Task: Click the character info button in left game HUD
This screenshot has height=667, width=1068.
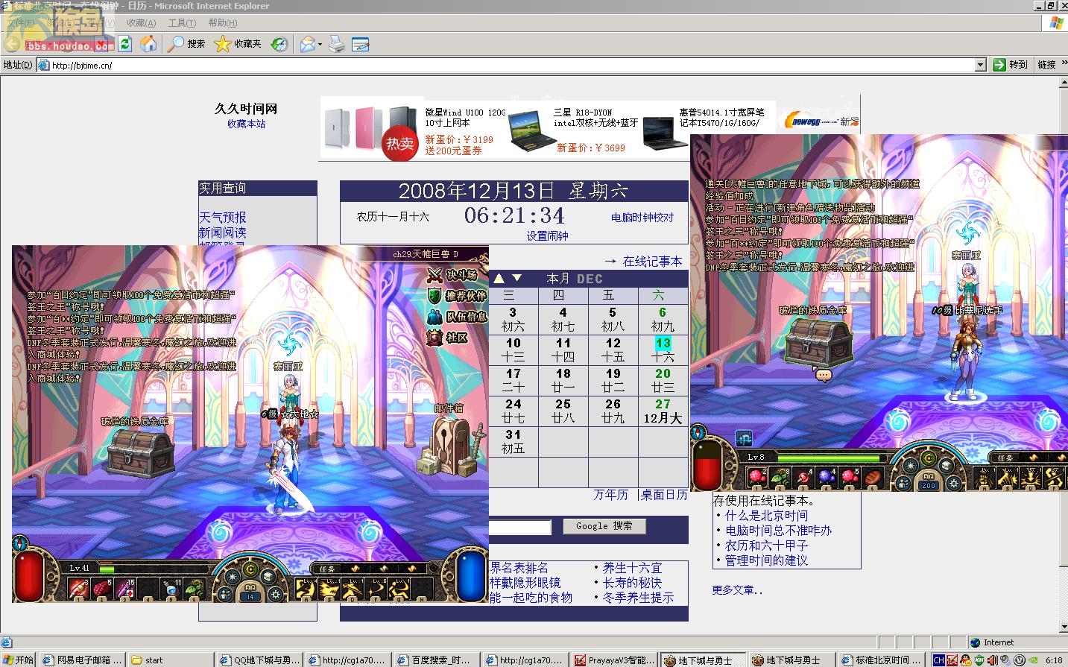Action: click(226, 595)
